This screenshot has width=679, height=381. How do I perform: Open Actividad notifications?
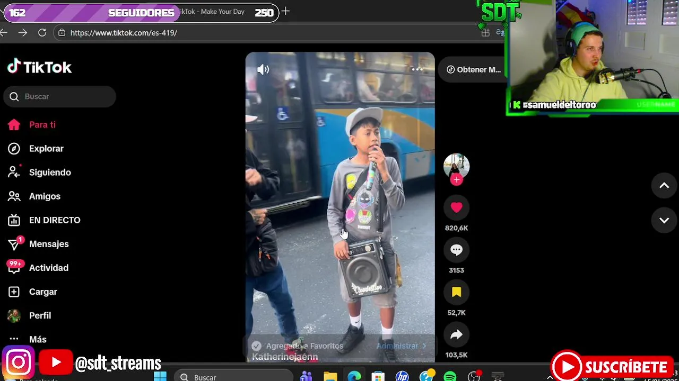[x=49, y=268]
